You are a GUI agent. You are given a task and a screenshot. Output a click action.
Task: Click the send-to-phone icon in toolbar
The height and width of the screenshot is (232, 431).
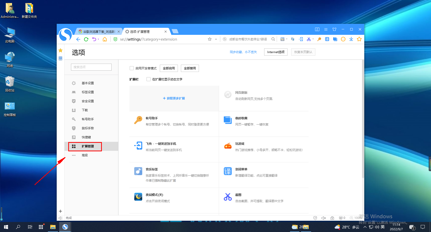(301, 39)
